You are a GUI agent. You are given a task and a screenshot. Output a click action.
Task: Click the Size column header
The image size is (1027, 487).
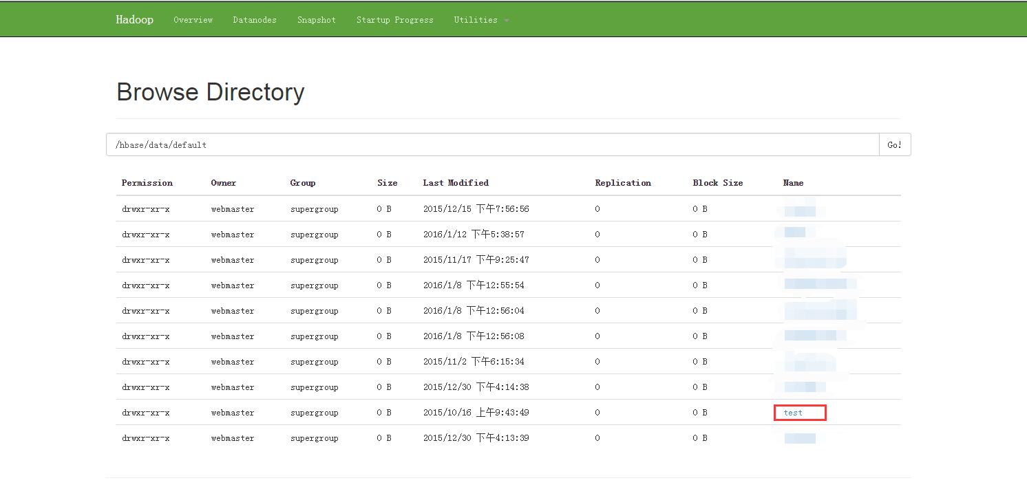[x=388, y=183]
